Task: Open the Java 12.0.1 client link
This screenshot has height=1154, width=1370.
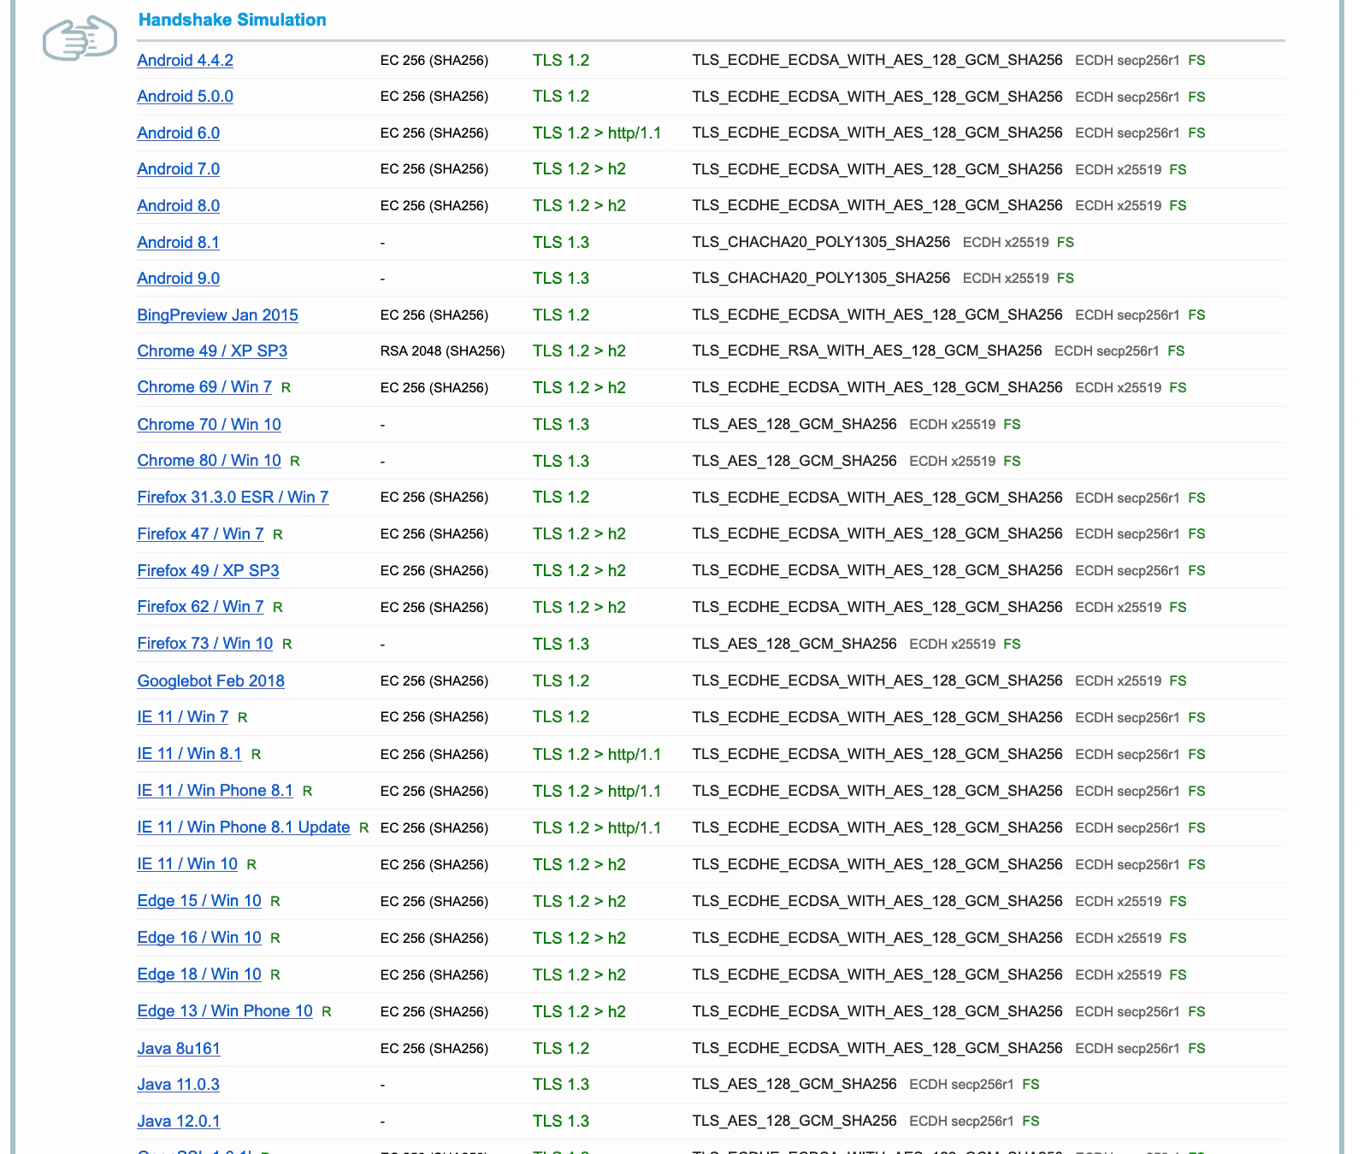Action: [179, 1121]
